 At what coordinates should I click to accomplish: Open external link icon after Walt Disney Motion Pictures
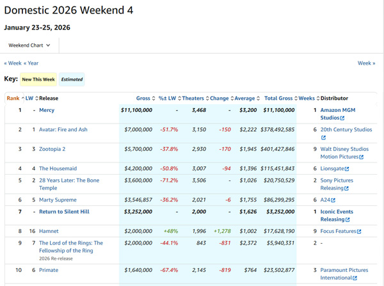pos(361,157)
